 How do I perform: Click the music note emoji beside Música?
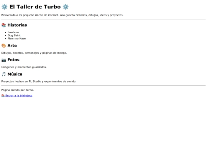[4, 74]
